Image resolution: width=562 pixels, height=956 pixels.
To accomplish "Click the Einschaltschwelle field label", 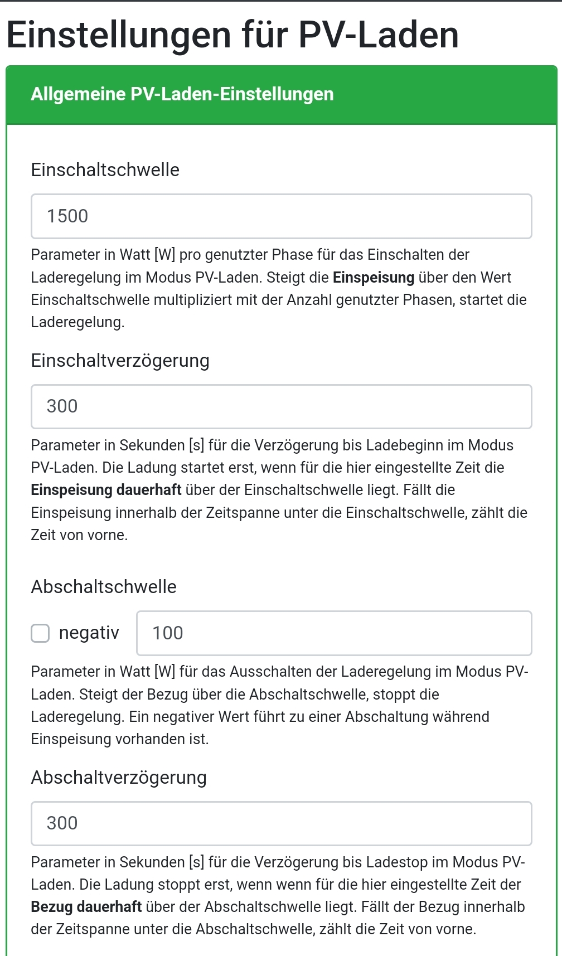I will pyautogui.click(x=105, y=170).
